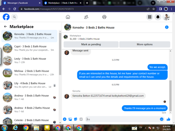Screen dimensions: 175x131
Task: Click More options button
Action: [x=145, y=44]
